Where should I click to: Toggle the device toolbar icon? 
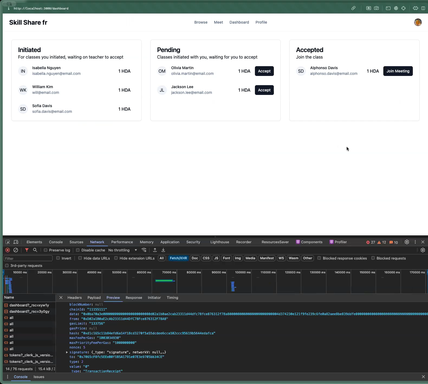coord(16,242)
